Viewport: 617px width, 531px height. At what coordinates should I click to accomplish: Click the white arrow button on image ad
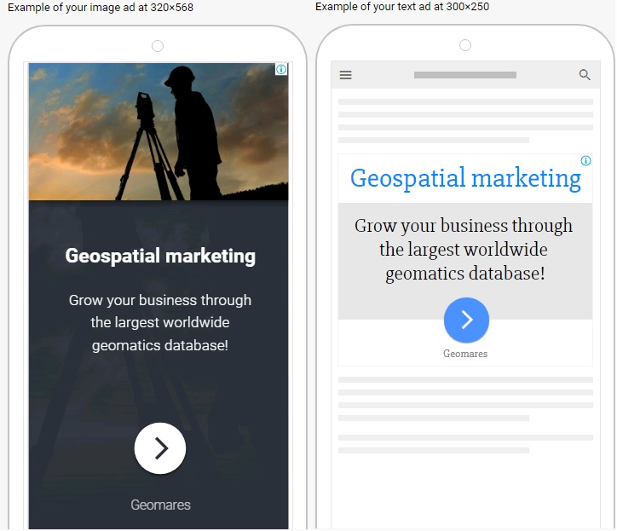(x=160, y=448)
